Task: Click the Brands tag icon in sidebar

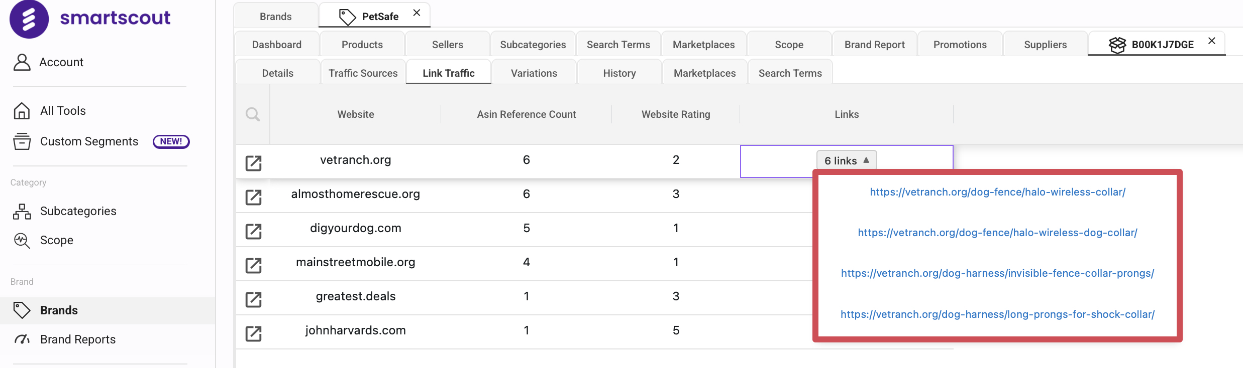Action: (x=22, y=310)
